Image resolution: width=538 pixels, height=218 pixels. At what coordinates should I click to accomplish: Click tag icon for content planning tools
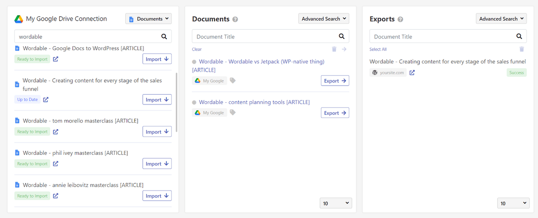(x=233, y=113)
